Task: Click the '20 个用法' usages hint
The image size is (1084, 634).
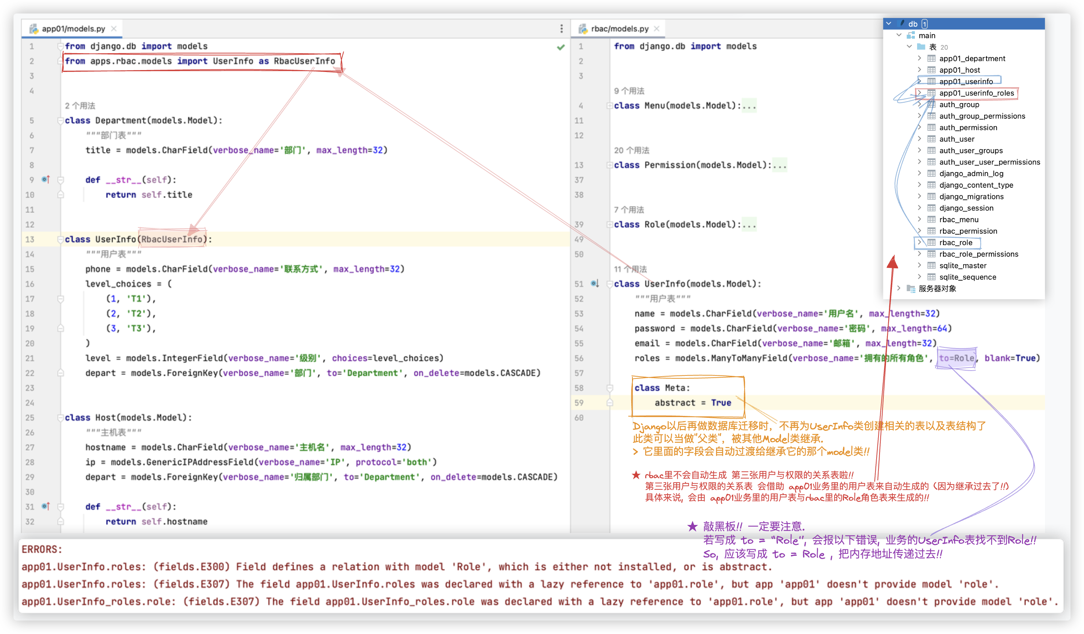Action: [x=632, y=150]
